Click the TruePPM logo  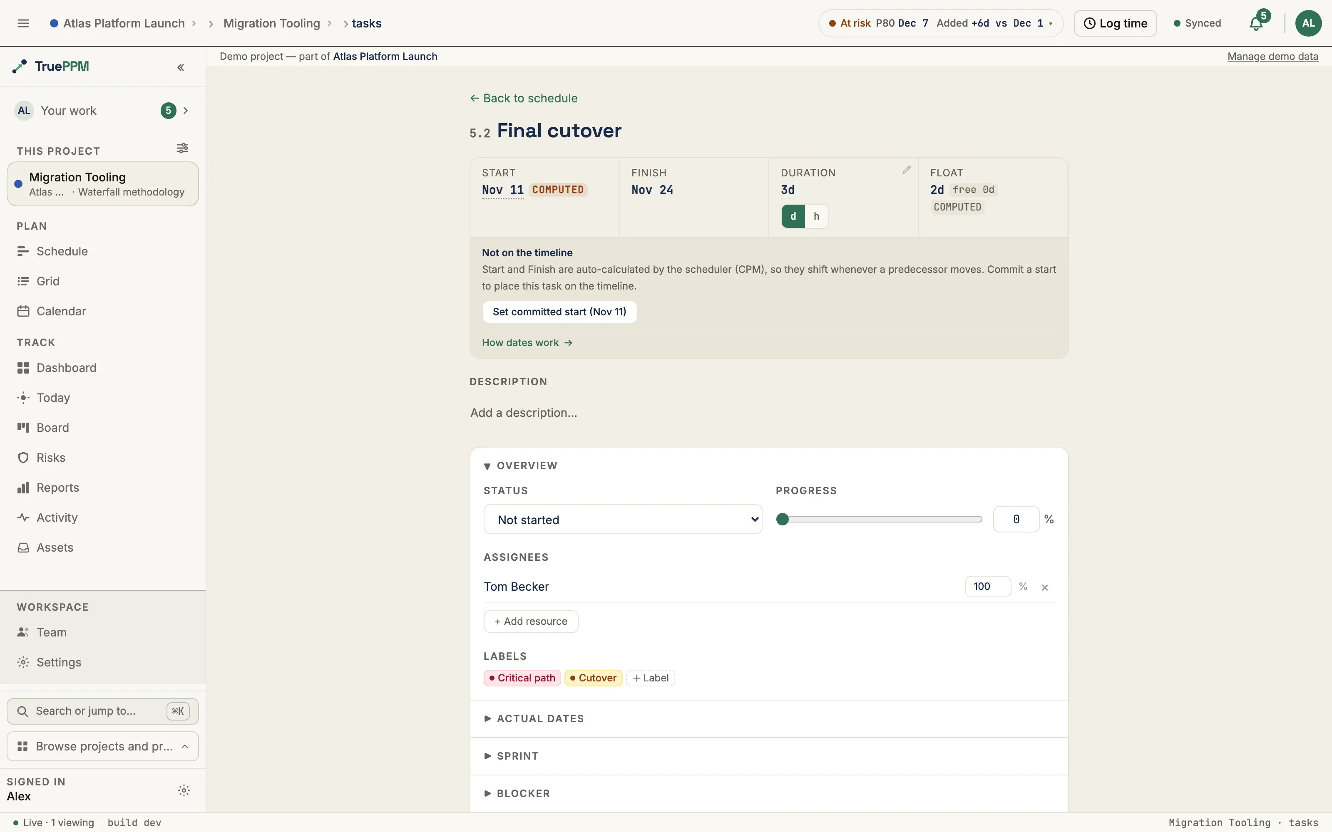(51, 67)
